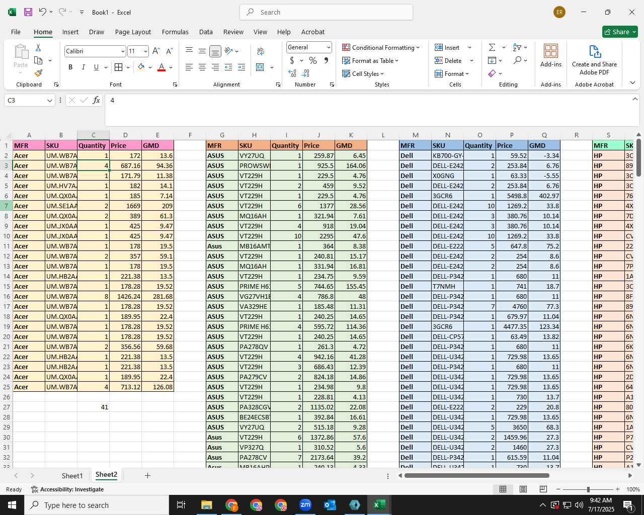Click Increase Indent icon
644x515 pixels.
242,67
